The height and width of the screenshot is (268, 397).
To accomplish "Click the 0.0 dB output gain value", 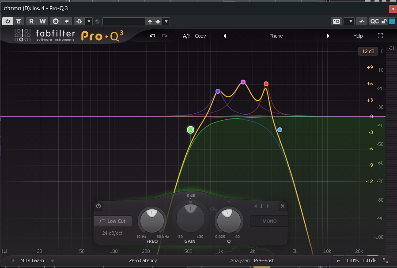I will (x=370, y=260).
